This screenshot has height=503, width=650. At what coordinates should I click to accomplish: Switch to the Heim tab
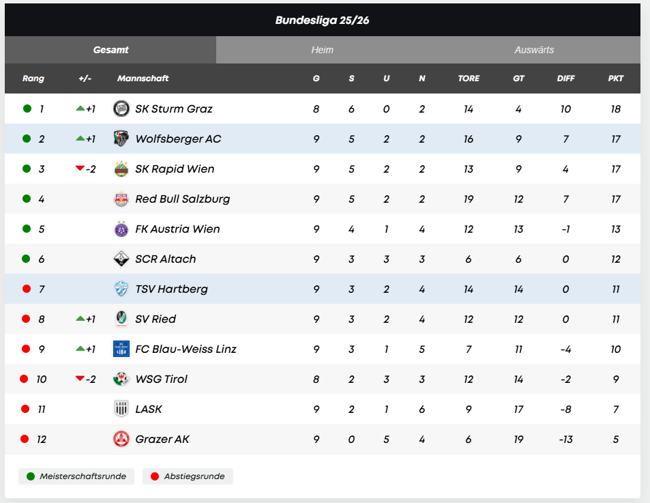(323, 50)
